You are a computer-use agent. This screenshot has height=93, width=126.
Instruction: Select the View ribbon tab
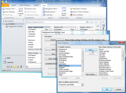(x=44, y=5)
